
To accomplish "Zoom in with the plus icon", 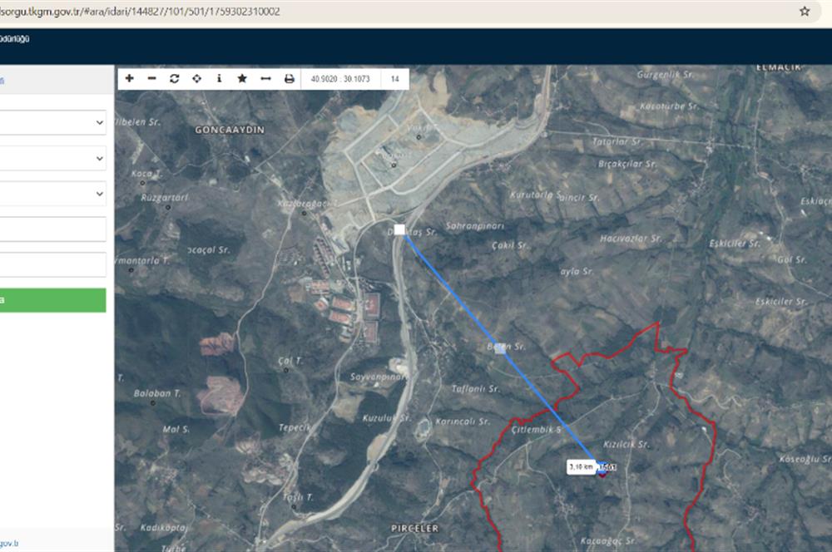I will tap(130, 78).
